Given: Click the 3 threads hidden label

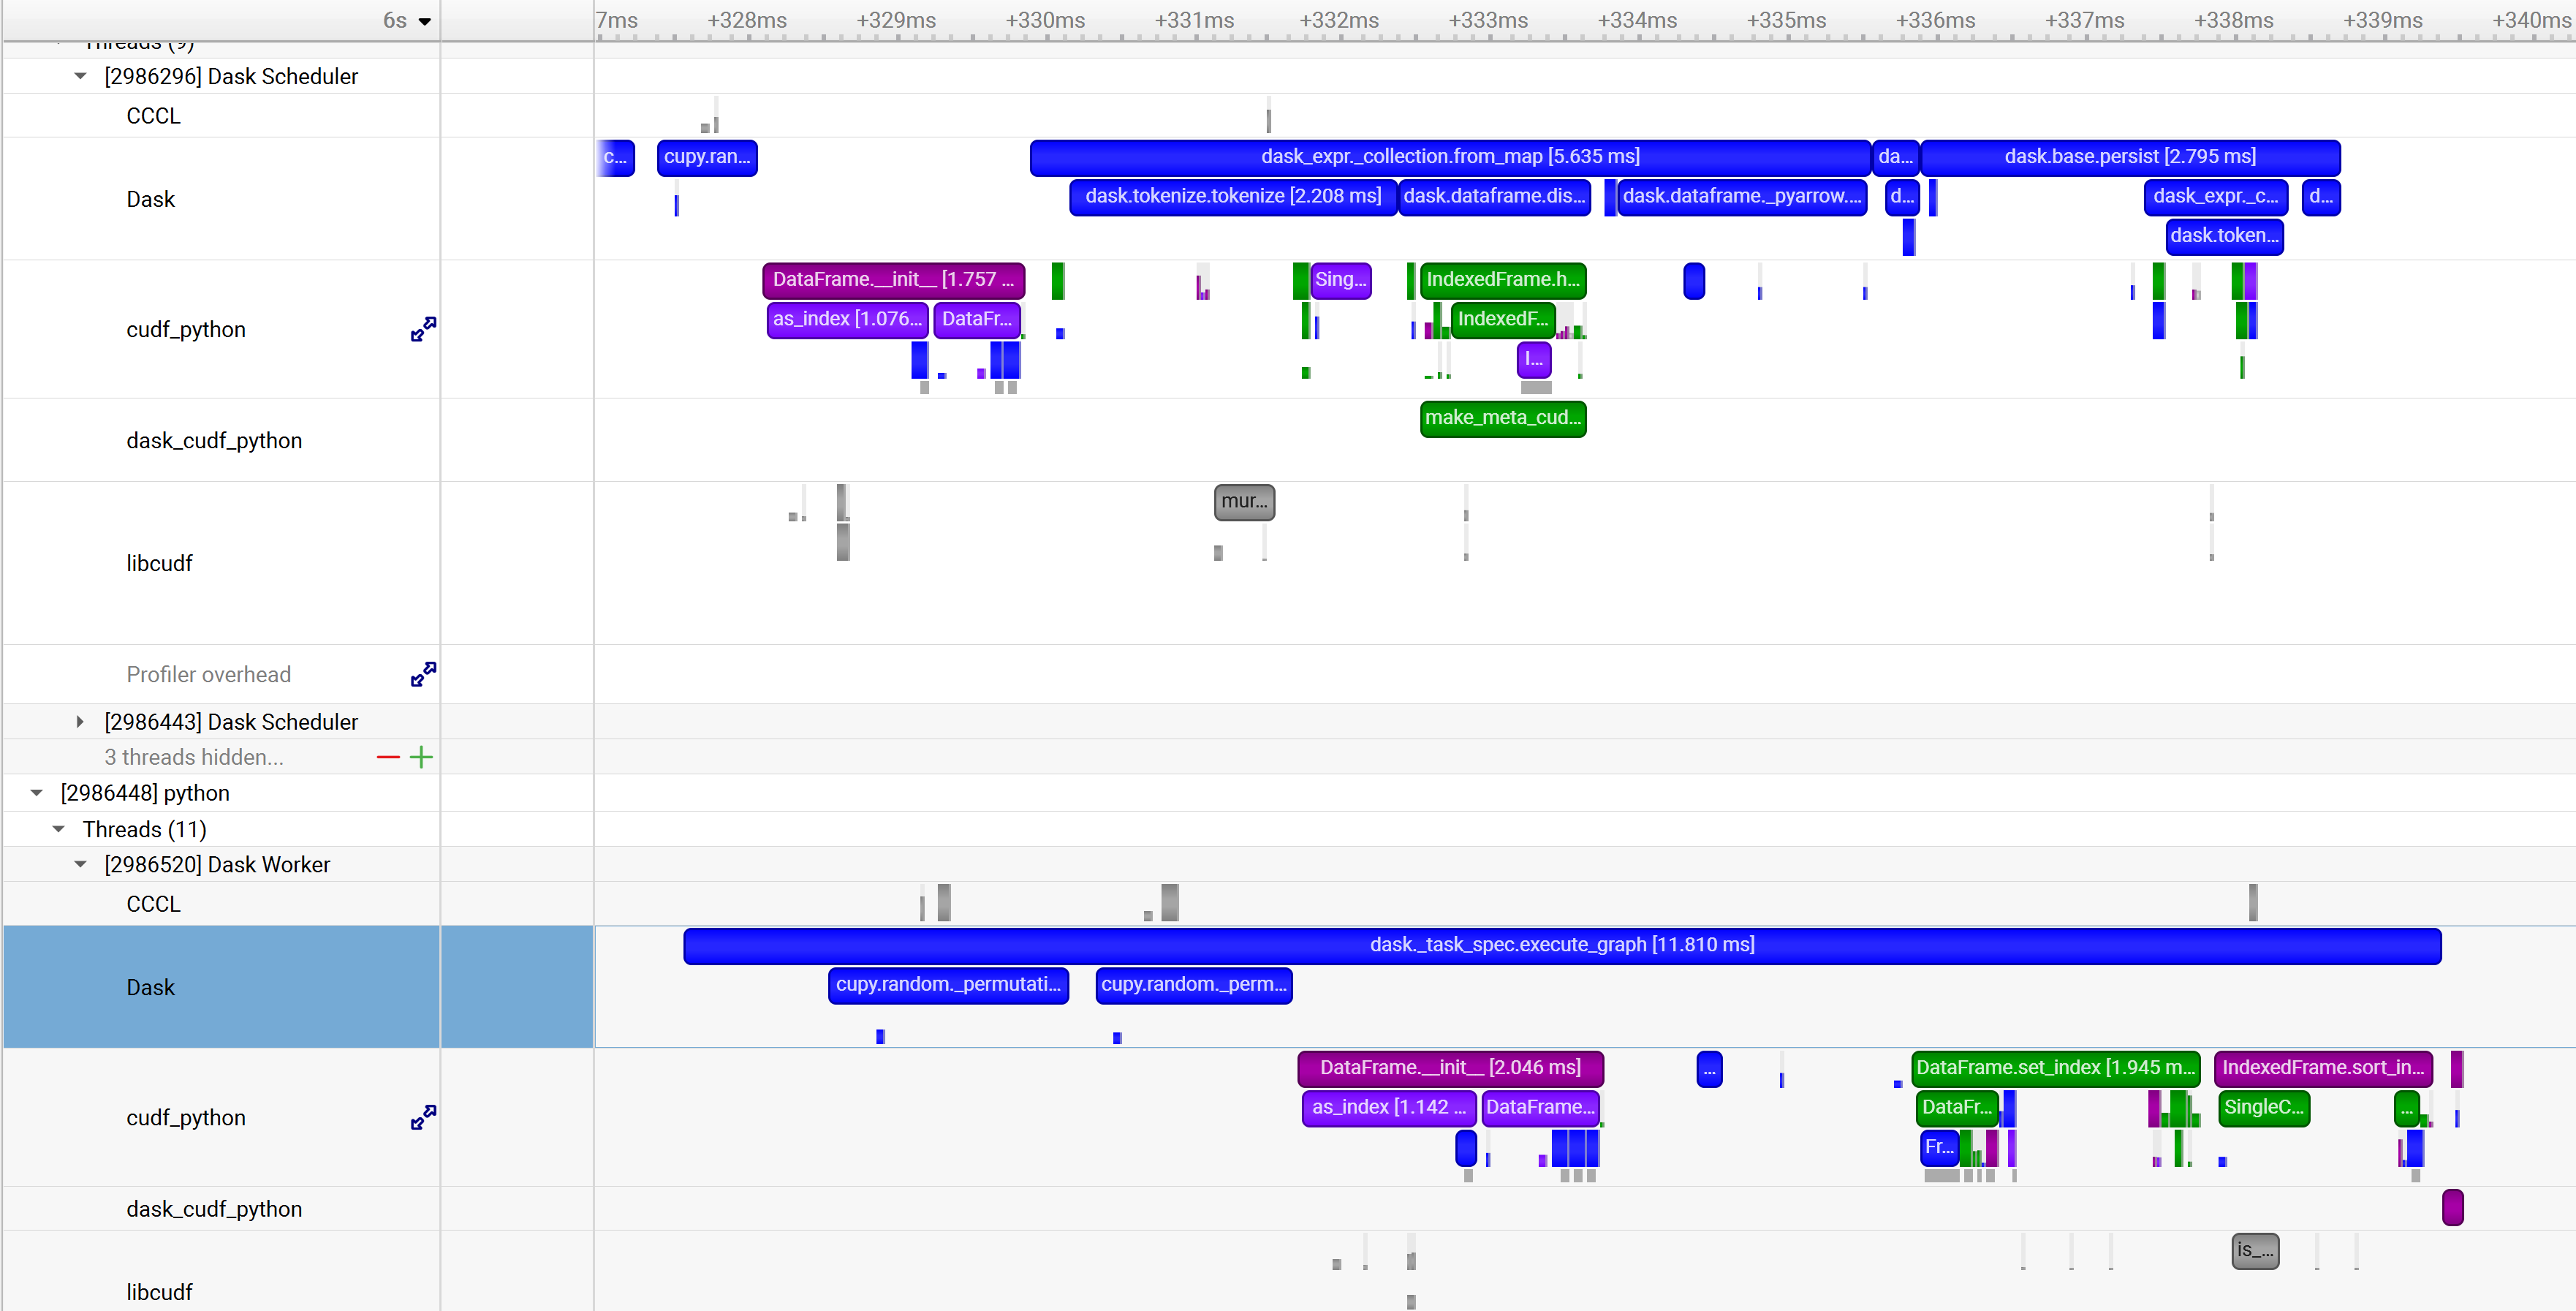Looking at the screenshot, I should [194, 757].
